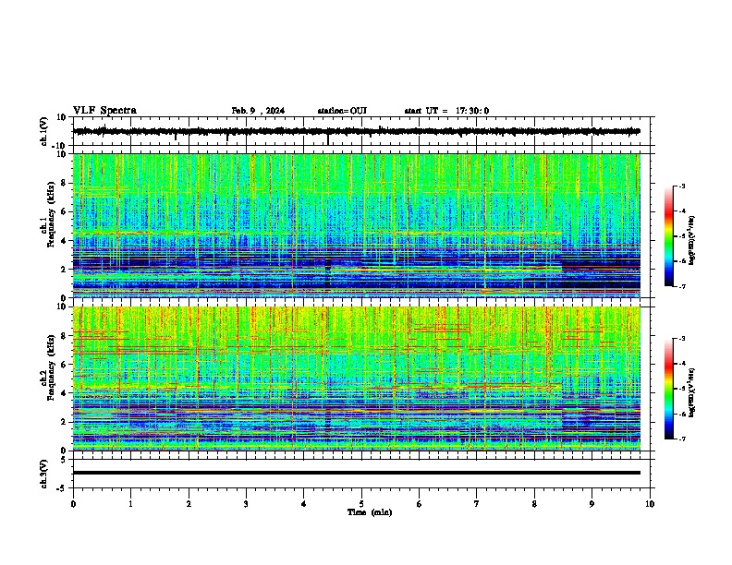The height and width of the screenshot is (565, 732).
Task: Select the date text "Feb. 9 , 2024"
Action: (258, 111)
